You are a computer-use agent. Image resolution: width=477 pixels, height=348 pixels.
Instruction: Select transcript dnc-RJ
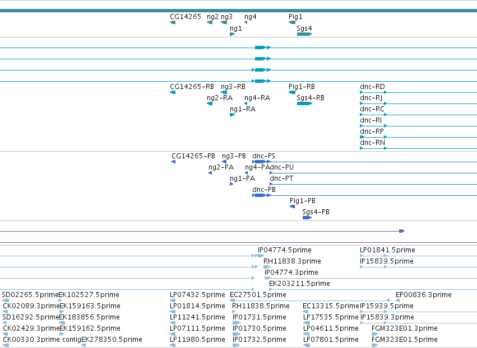coord(371,98)
